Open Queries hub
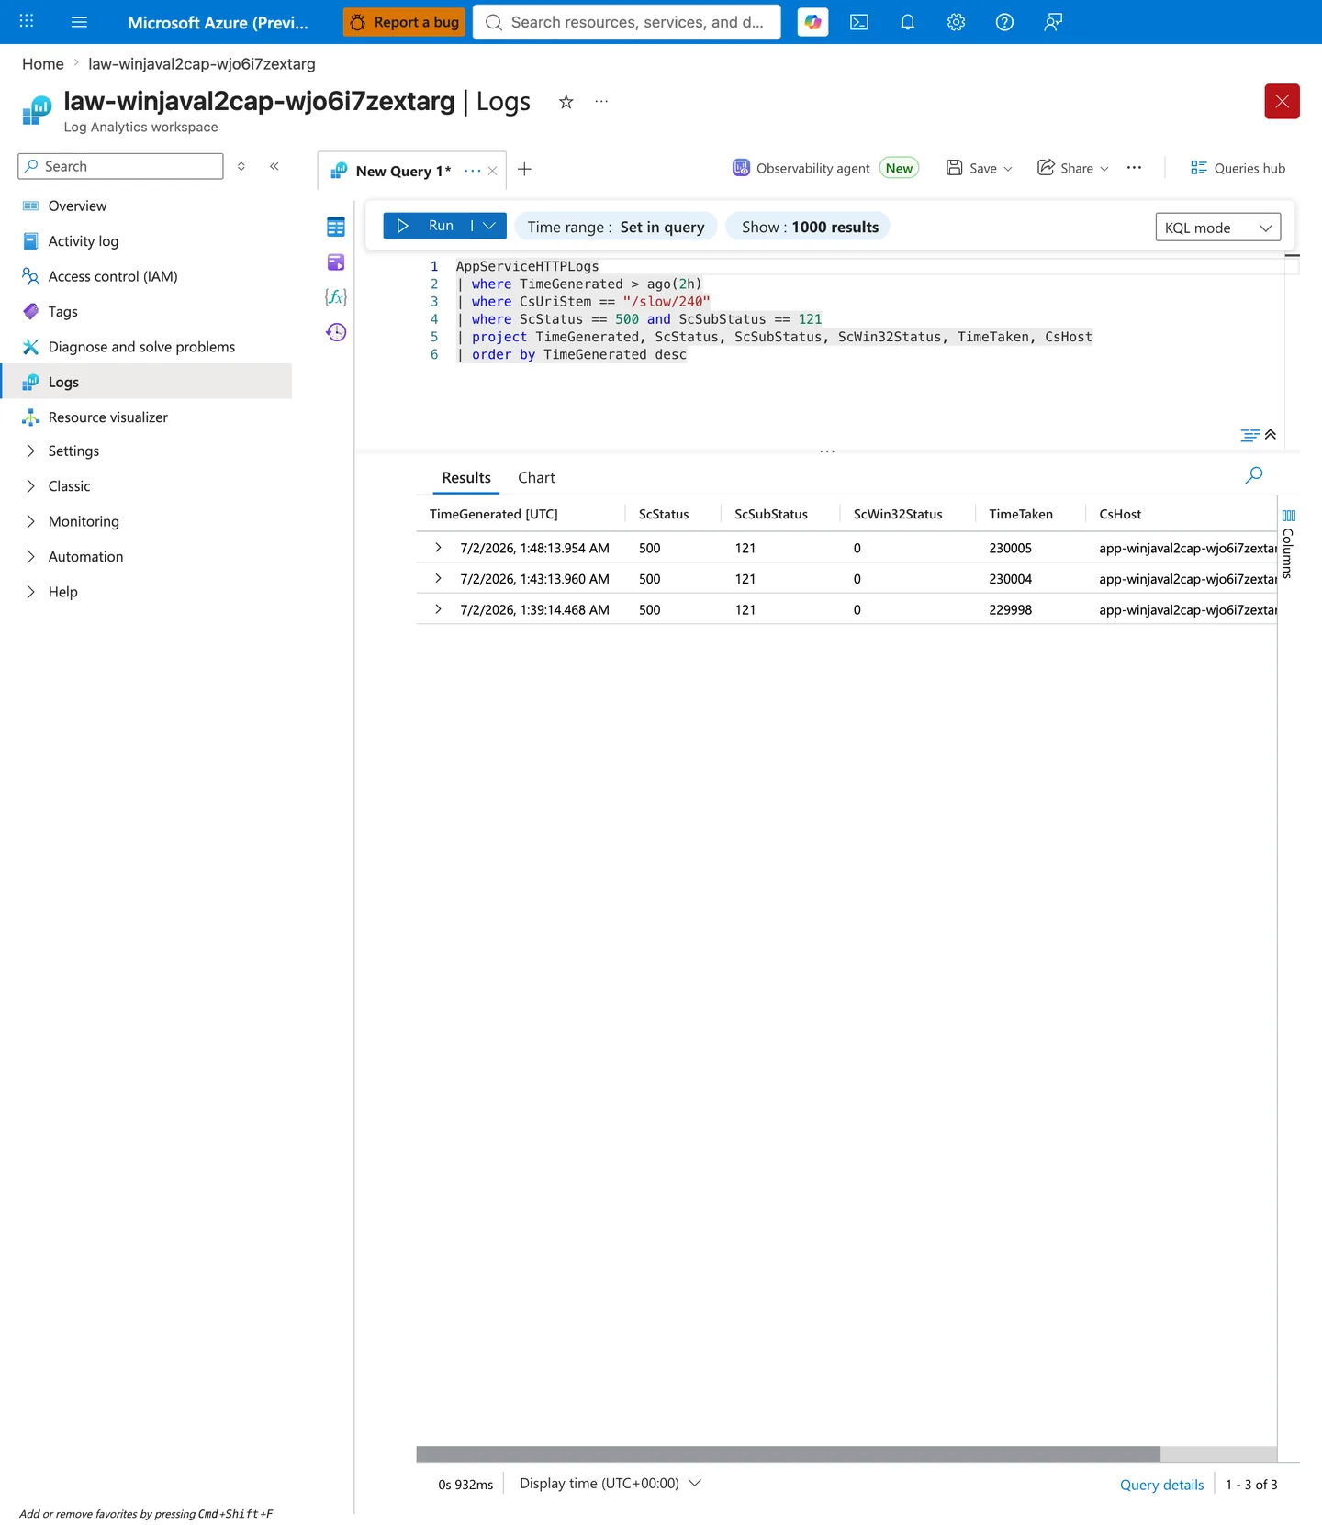Viewport: 1322px width, 1525px height. point(1238,168)
